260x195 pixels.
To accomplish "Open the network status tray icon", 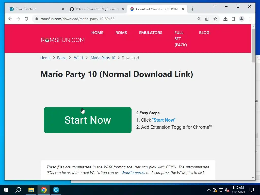I will pos(221,190).
